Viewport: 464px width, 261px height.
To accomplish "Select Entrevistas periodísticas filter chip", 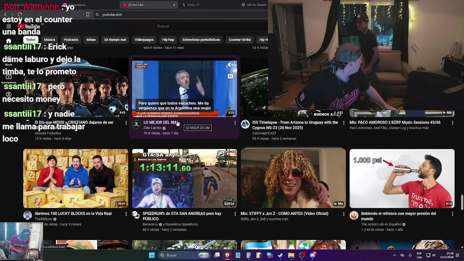I will click(x=201, y=40).
